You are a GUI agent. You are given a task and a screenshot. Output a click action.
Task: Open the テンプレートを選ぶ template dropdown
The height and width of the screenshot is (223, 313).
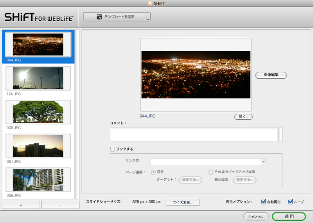click(117, 17)
